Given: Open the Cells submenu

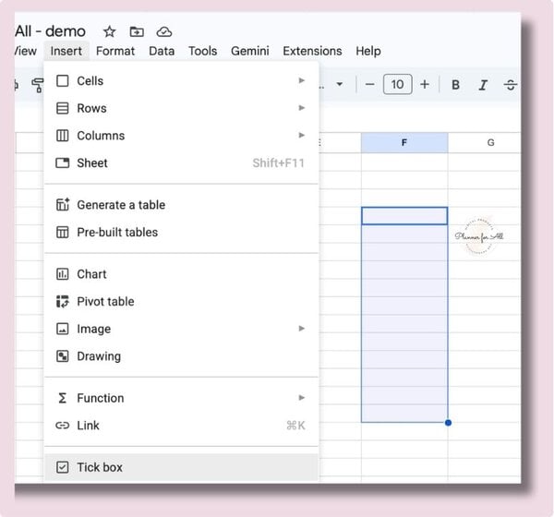Looking at the screenshot, I should [181, 81].
